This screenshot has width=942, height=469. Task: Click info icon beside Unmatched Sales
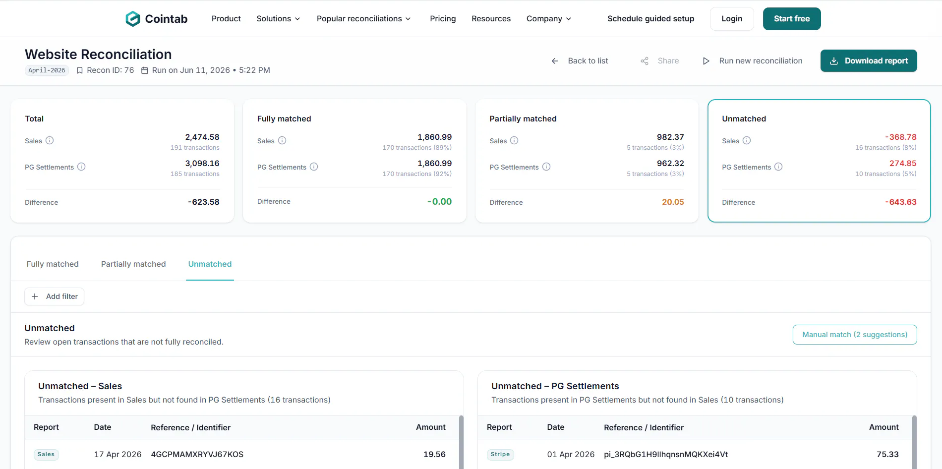747,140
